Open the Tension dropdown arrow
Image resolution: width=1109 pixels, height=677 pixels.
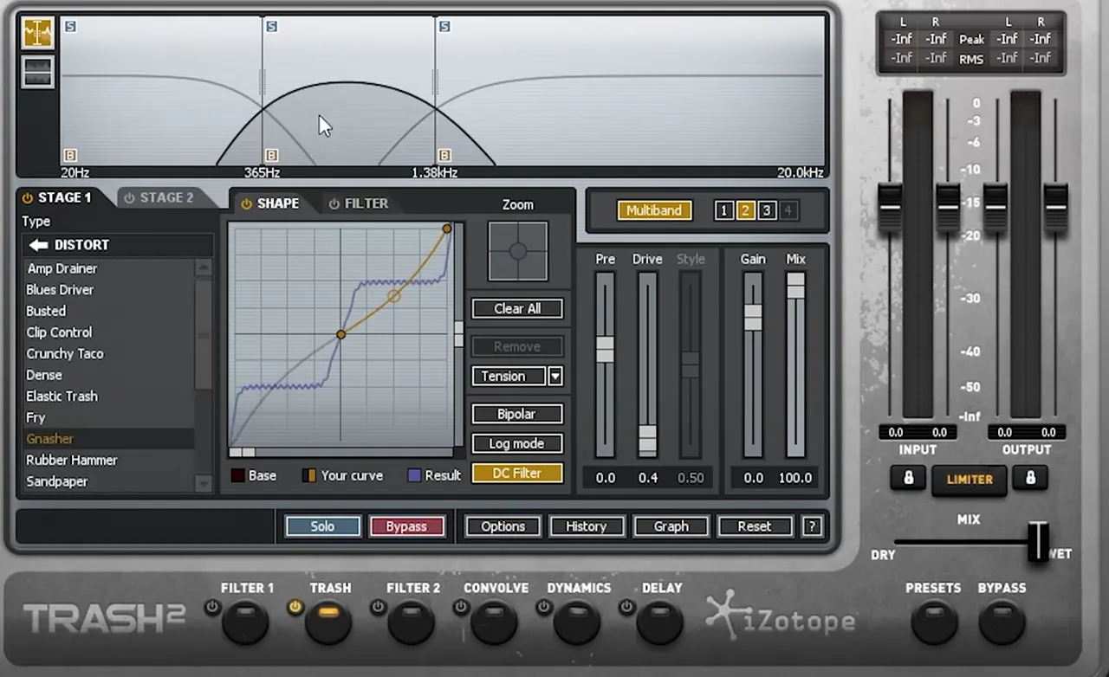[555, 376]
